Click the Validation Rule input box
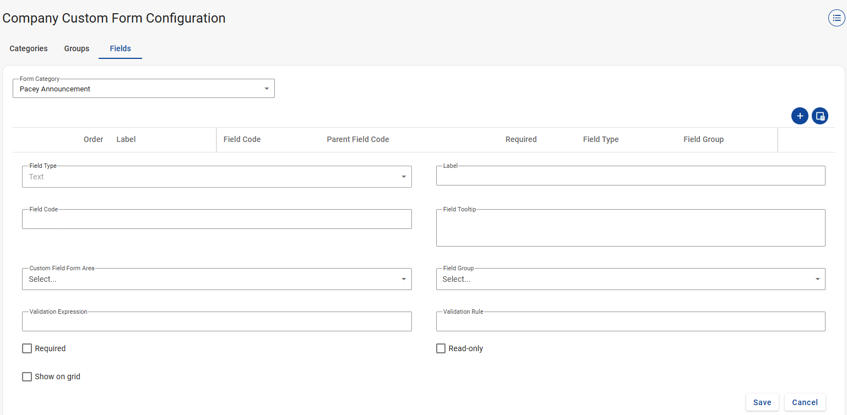 [630, 322]
